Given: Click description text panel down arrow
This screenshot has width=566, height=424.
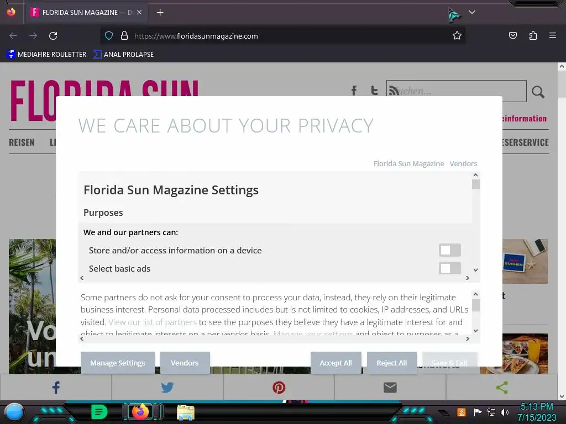Looking at the screenshot, I should pos(476,331).
